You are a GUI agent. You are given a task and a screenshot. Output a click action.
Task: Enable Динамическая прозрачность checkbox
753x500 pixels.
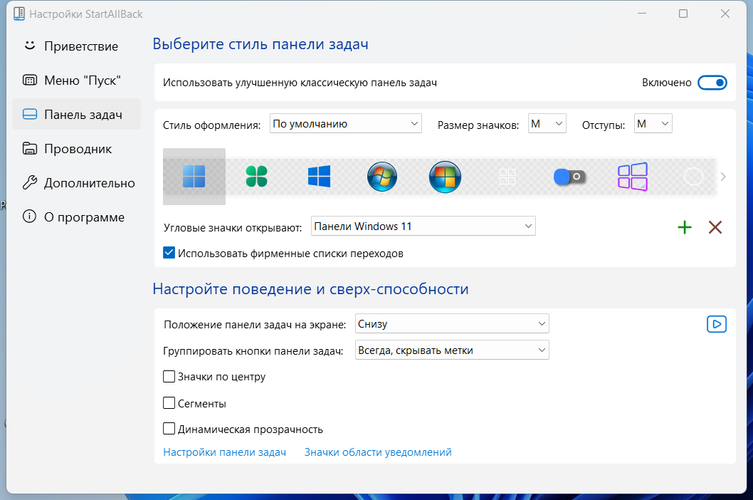point(169,428)
